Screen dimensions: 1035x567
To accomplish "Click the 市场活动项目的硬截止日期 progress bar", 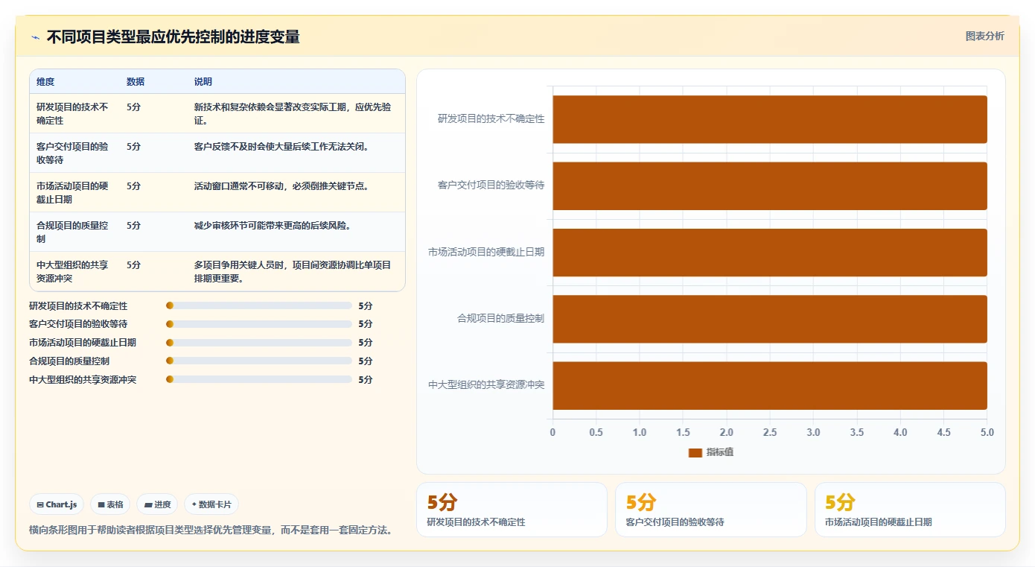I will (259, 343).
